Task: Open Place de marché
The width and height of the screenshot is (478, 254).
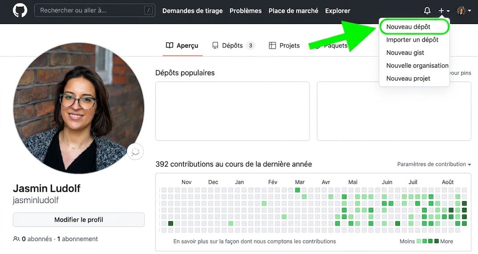Action: [x=293, y=11]
